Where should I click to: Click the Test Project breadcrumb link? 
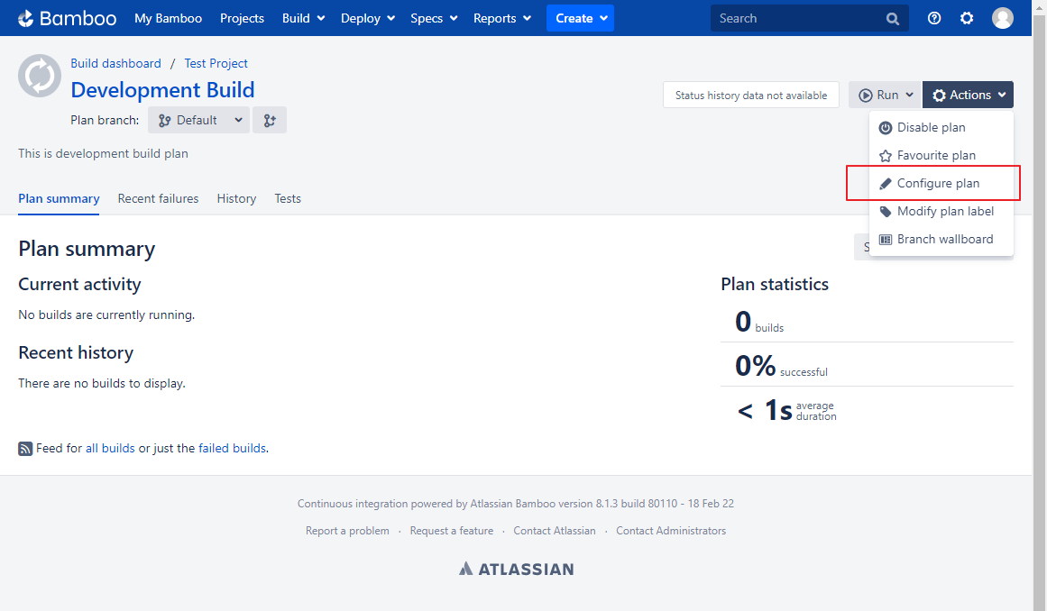click(x=216, y=63)
